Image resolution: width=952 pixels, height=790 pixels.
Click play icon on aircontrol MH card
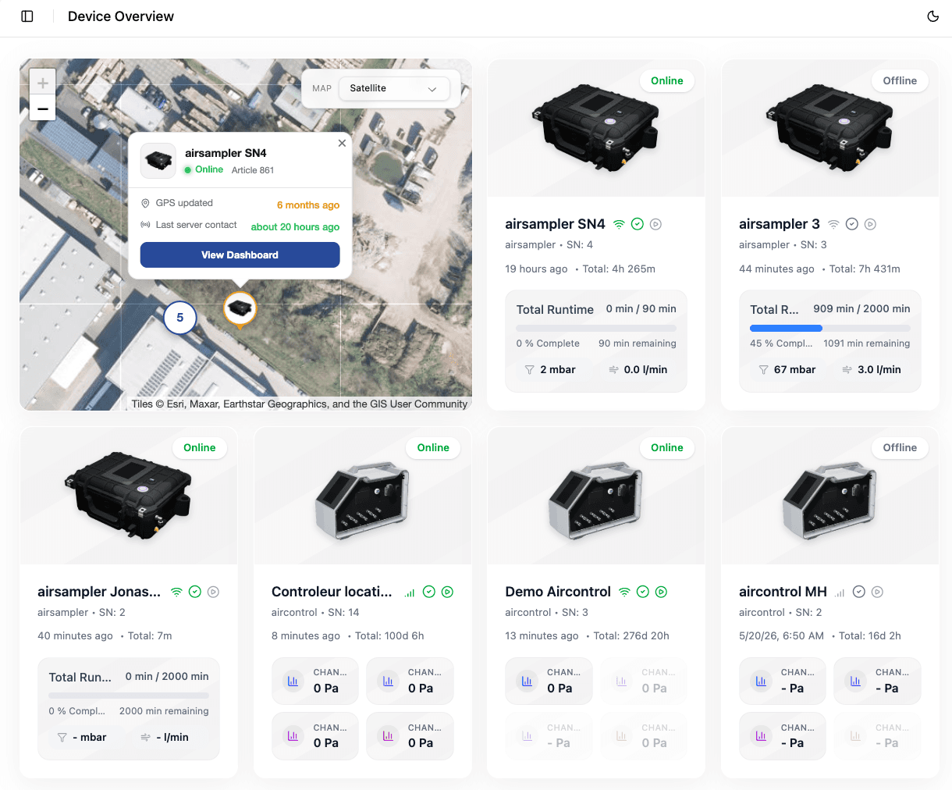[x=878, y=592]
